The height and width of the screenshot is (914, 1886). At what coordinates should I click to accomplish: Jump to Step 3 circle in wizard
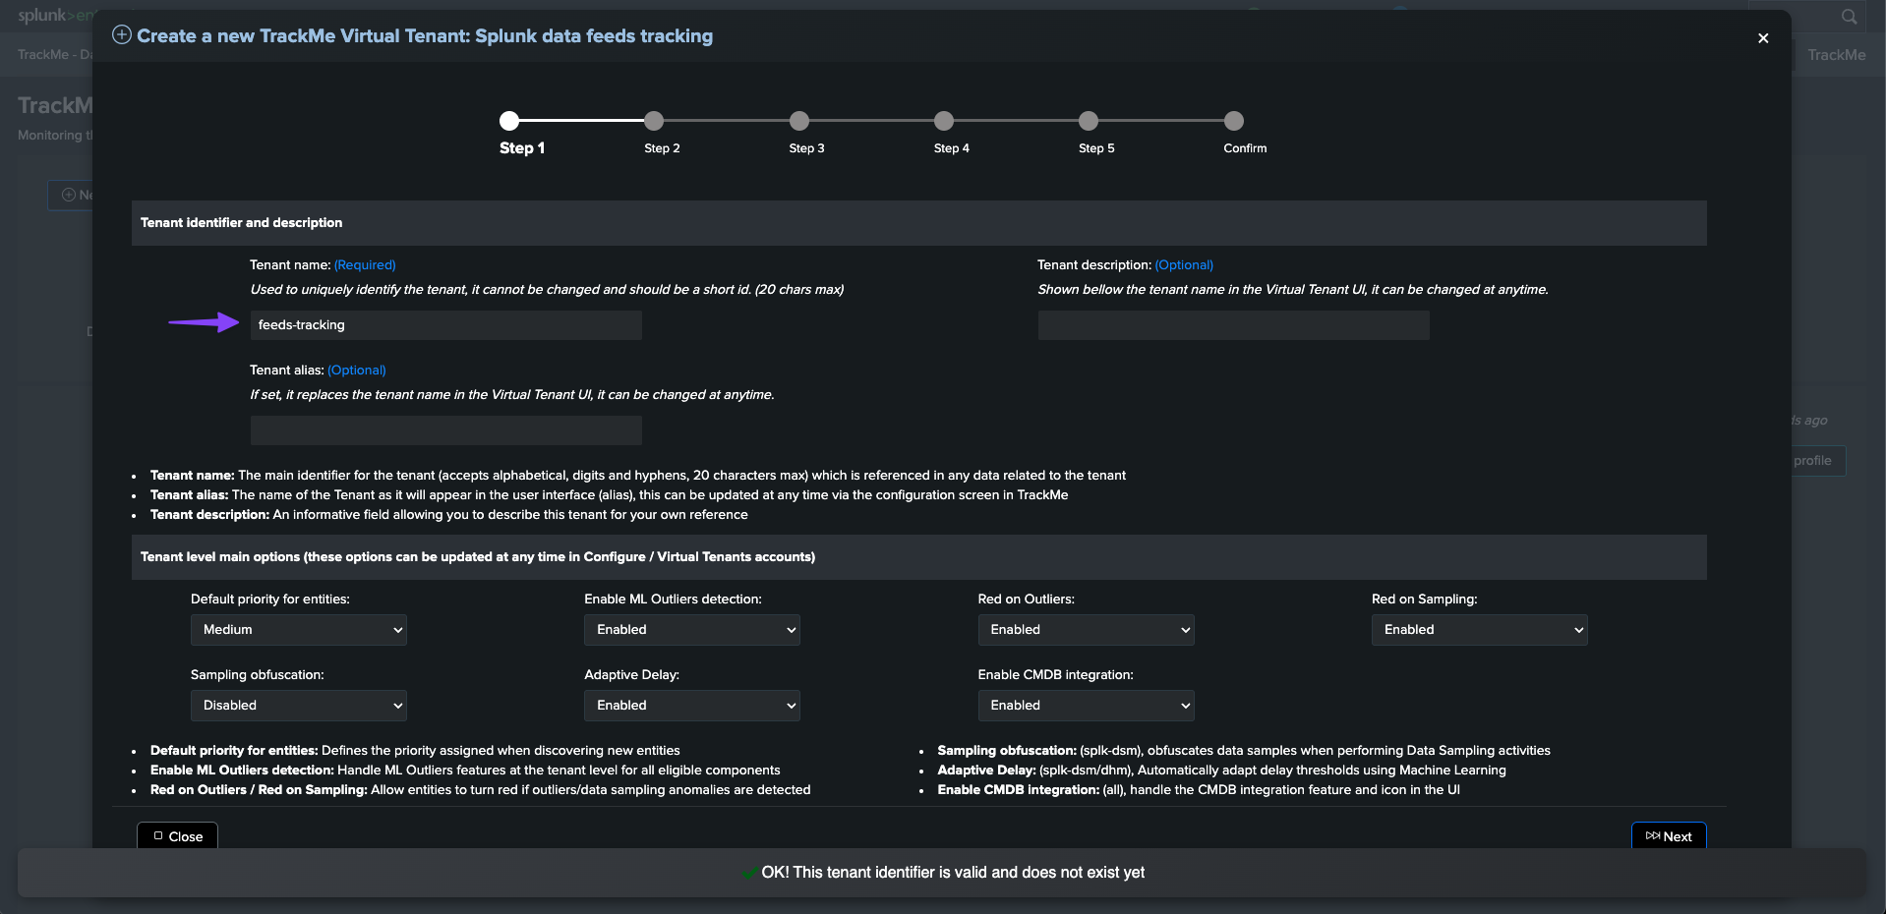tap(799, 121)
